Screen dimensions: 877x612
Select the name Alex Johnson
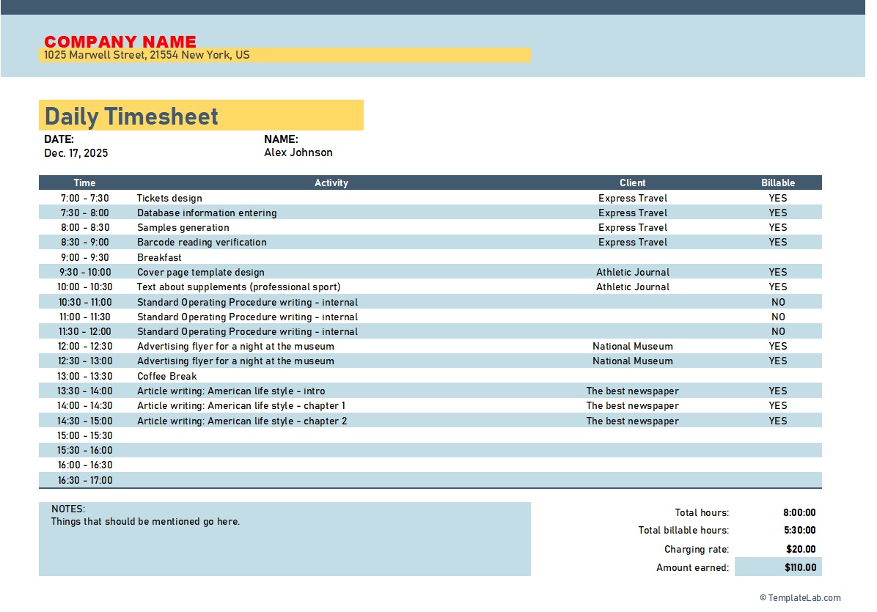coord(298,152)
